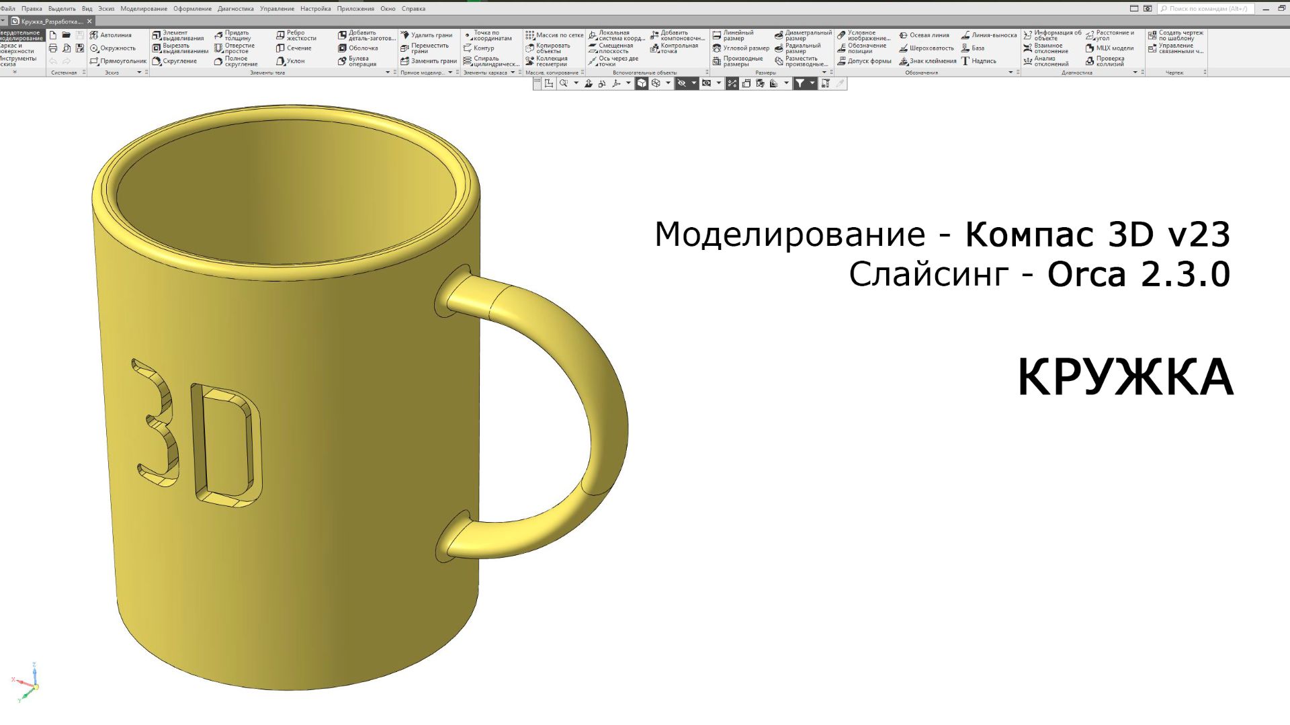Click Создать чертеж по шаблону

click(1176, 36)
